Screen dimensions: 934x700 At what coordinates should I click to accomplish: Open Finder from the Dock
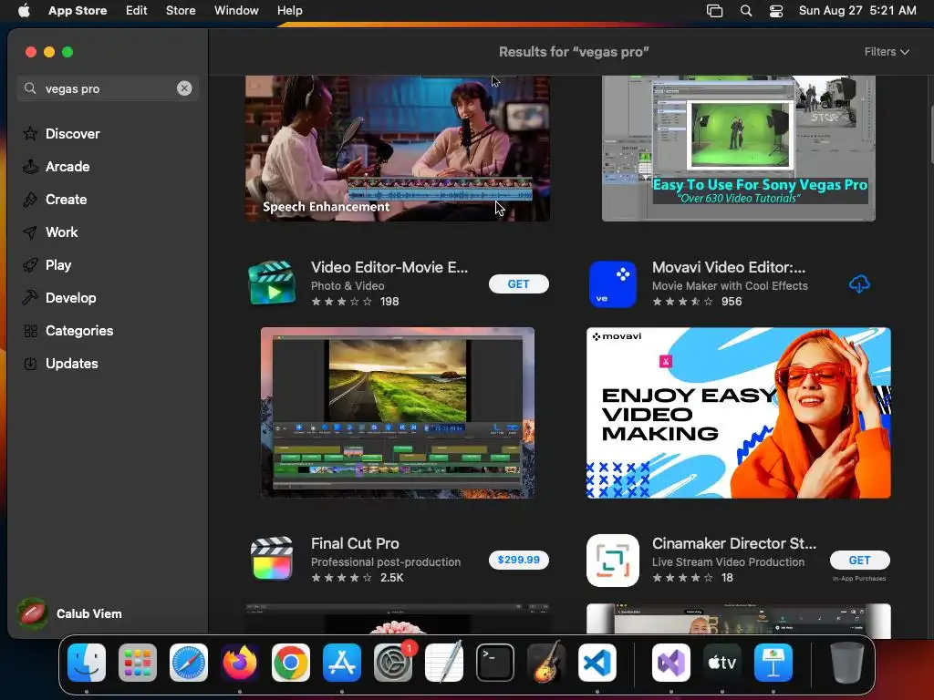tap(87, 663)
